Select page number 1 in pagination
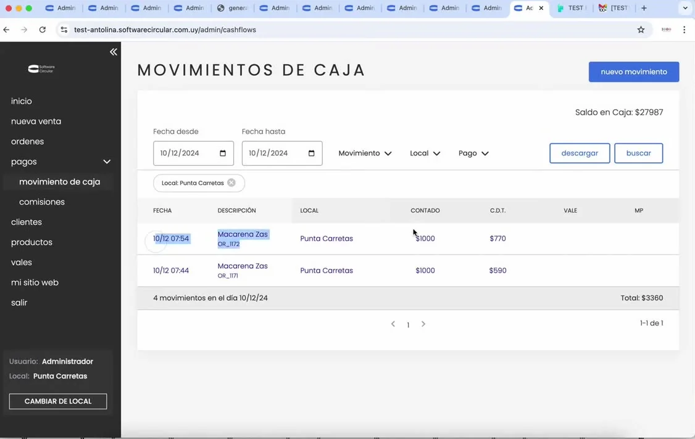Viewport: 695px width, 439px height. [408, 325]
